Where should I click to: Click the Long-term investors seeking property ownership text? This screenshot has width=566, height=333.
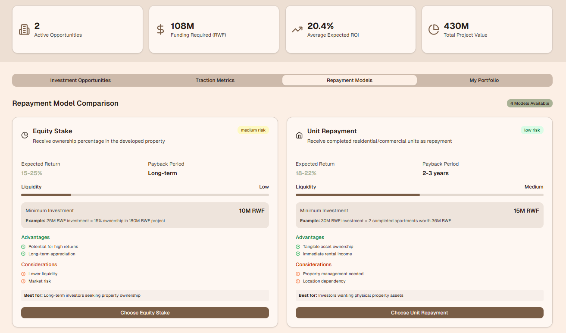92,295
